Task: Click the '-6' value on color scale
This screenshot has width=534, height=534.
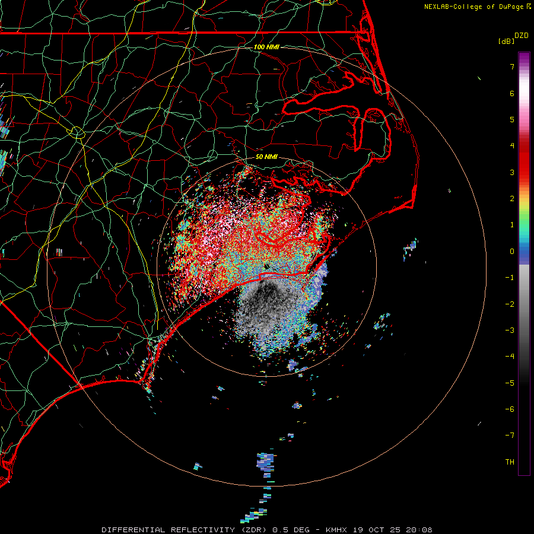Action: tap(510, 409)
